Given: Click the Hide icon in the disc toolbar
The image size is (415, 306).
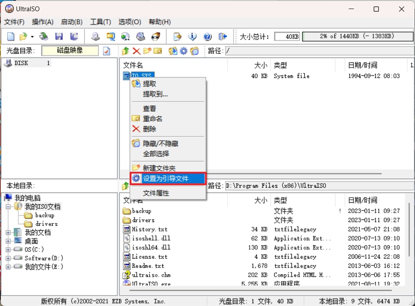Looking at the screenshot, I should (x=194, y=51).
